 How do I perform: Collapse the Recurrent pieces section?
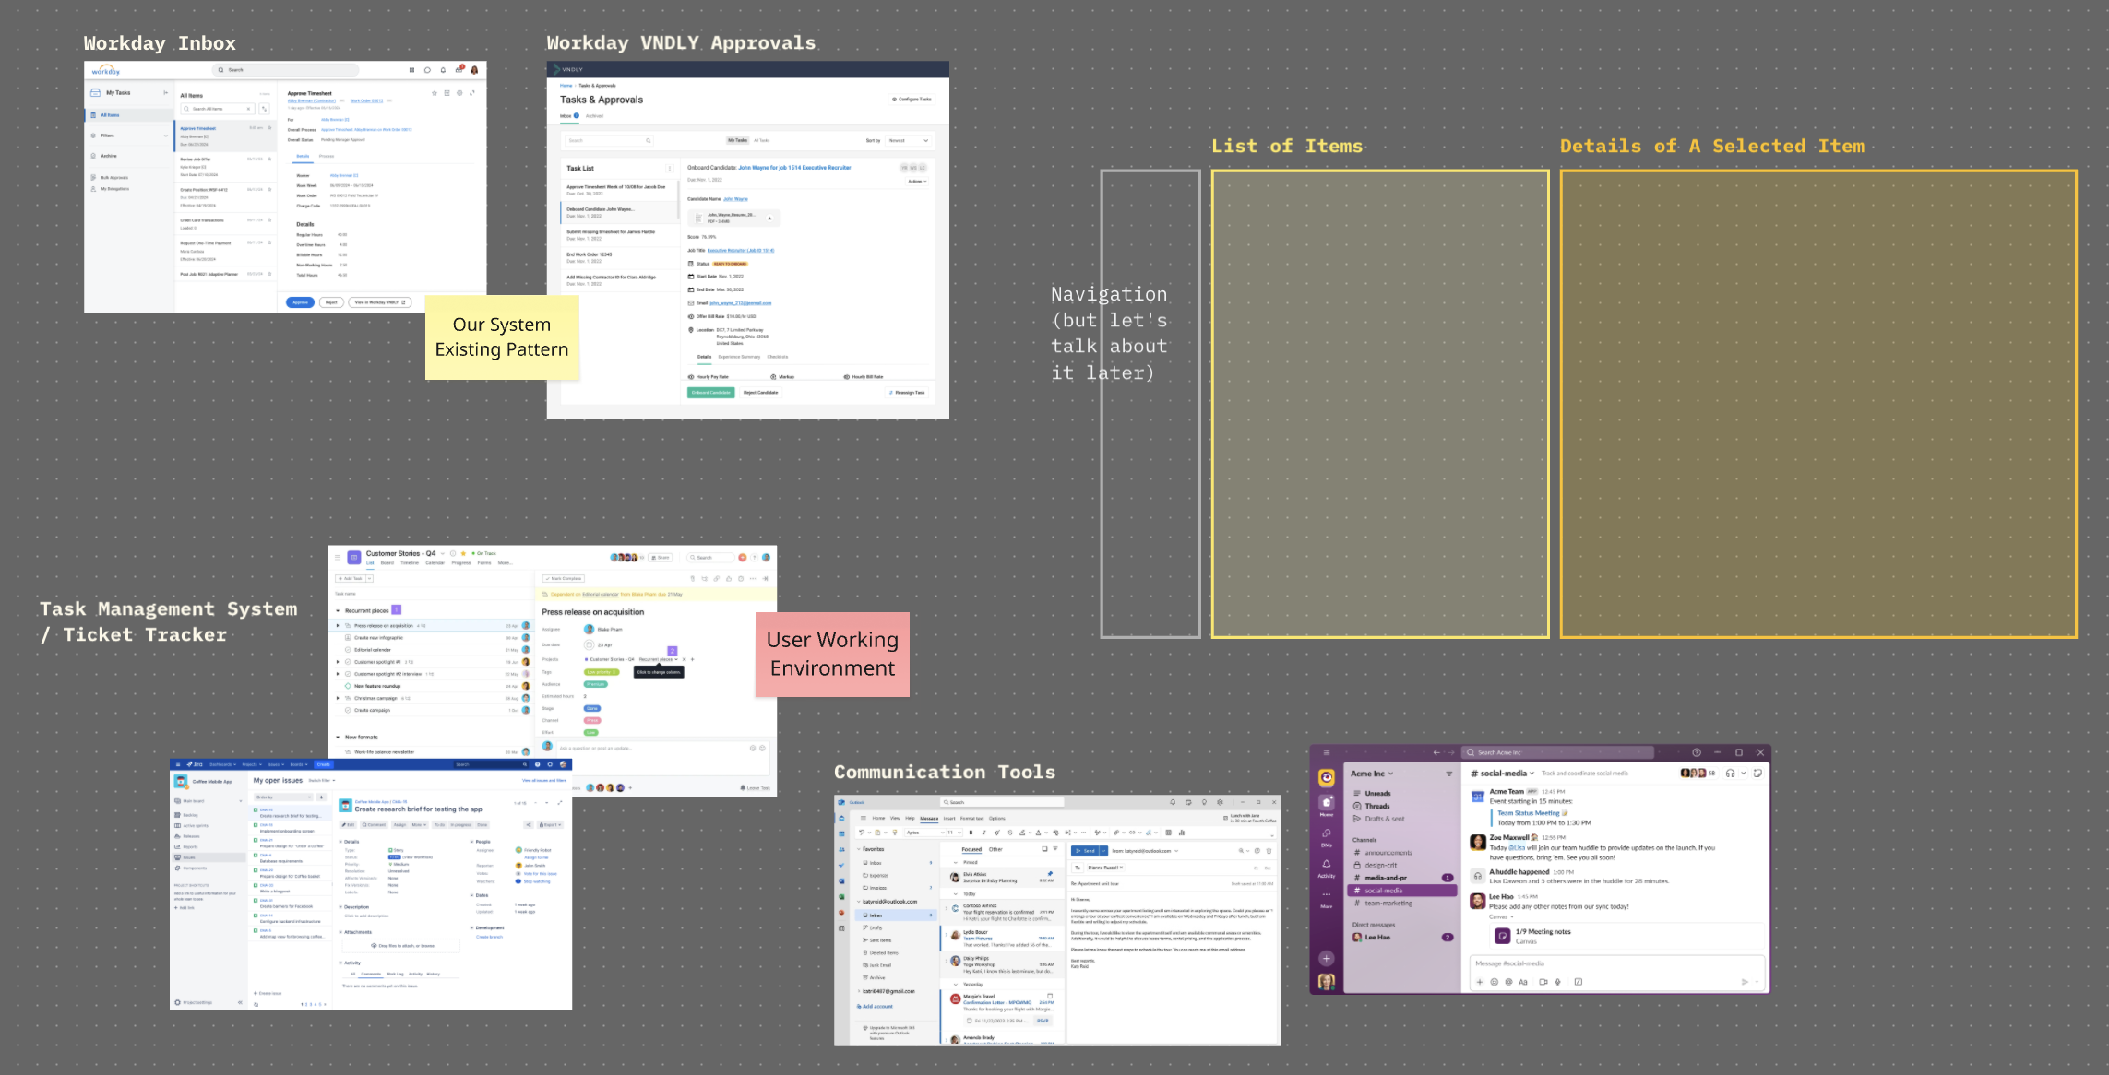pyautogui.click(x=338, y=610)
